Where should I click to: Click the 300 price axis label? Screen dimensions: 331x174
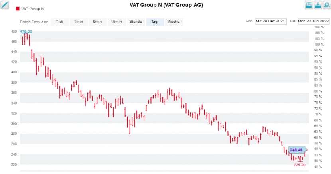14,124
